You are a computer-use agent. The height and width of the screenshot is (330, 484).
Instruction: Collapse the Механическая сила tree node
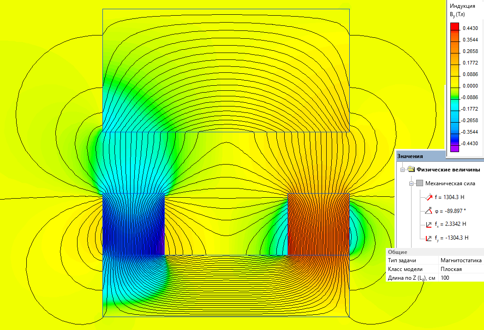pos(411,183)
